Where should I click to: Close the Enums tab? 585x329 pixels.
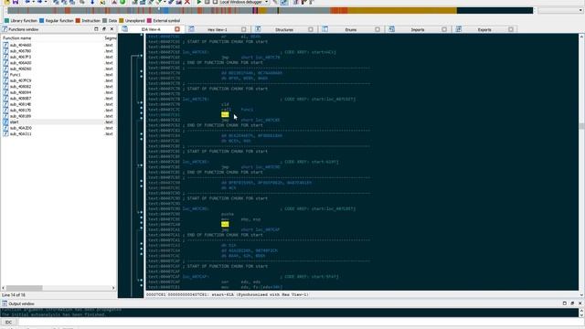pos(378,29)
